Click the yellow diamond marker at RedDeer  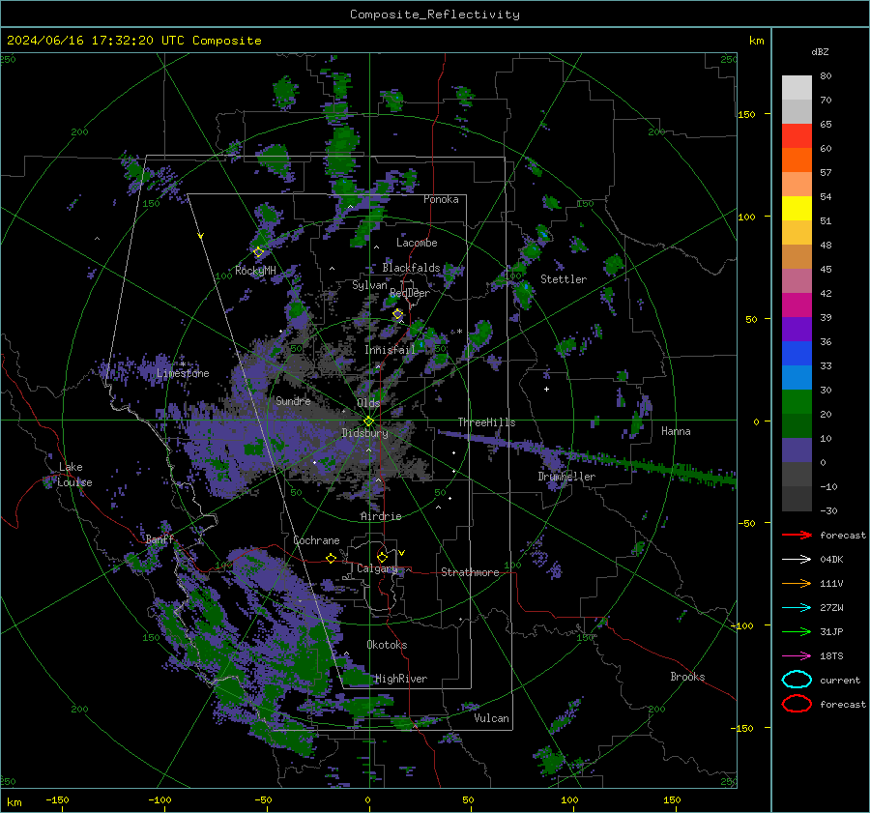tap(398, 314)
